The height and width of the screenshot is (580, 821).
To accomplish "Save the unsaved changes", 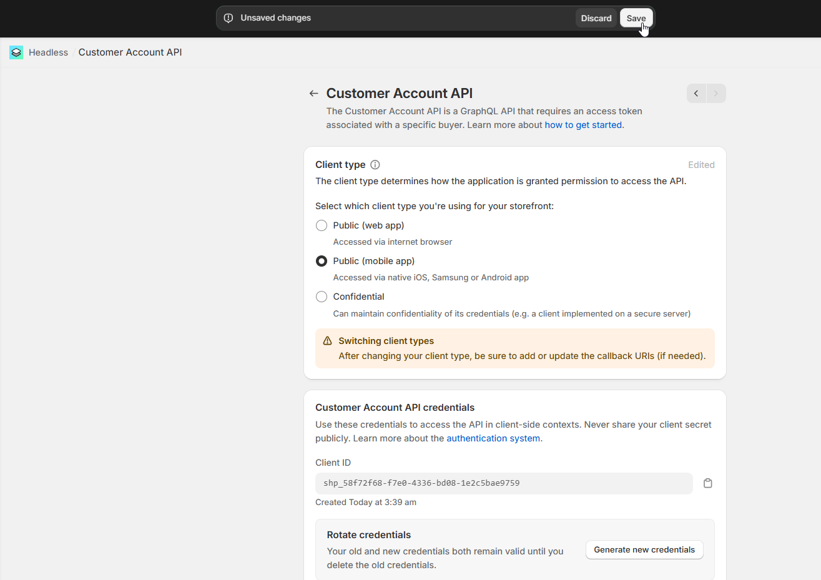I will pyautogui.click(x=636, y=18).
